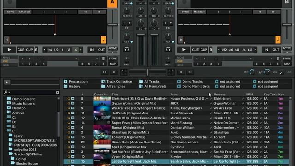Toggle MASTER on Deck A
This screenshot has width=295, height=166.
pos(24,12)
